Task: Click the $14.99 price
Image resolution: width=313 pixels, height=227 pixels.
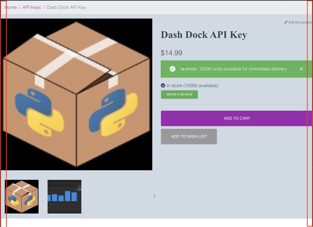Action: [x=171, y=53]
